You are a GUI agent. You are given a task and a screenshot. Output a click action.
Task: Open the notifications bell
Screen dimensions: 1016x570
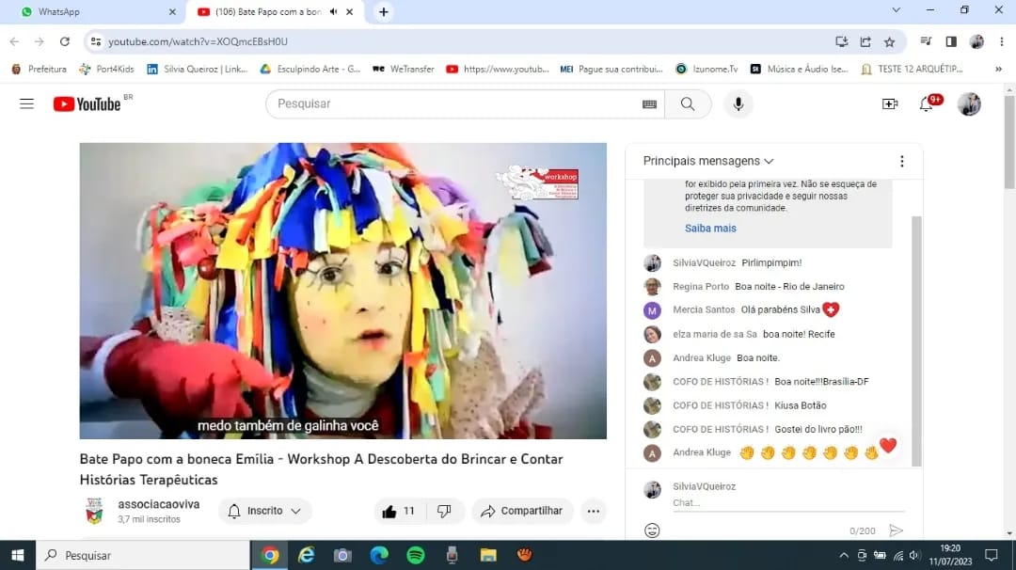coord(927,104)
